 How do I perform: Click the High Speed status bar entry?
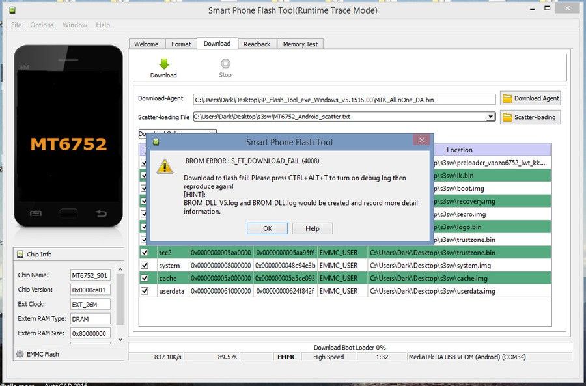pos(329,357)
